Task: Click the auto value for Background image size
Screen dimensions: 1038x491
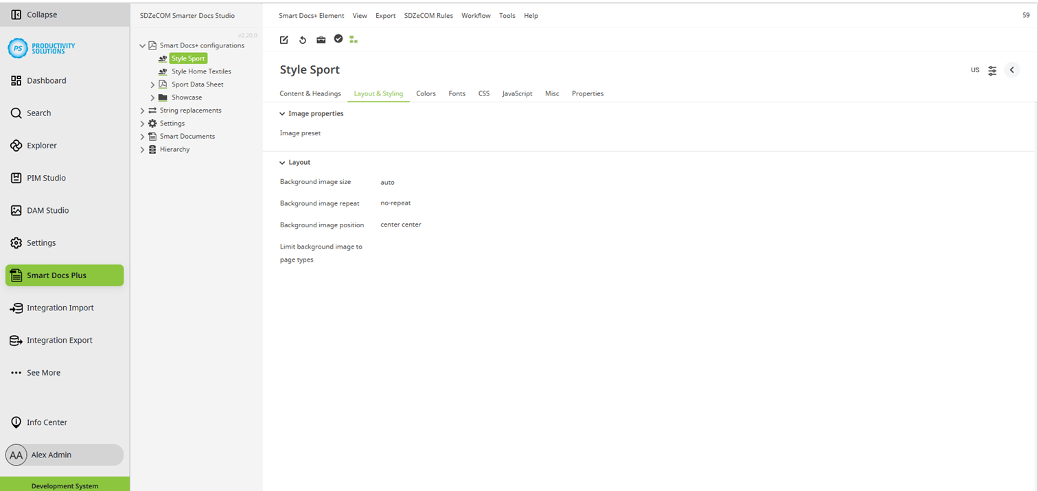Action: coord(387,183)
